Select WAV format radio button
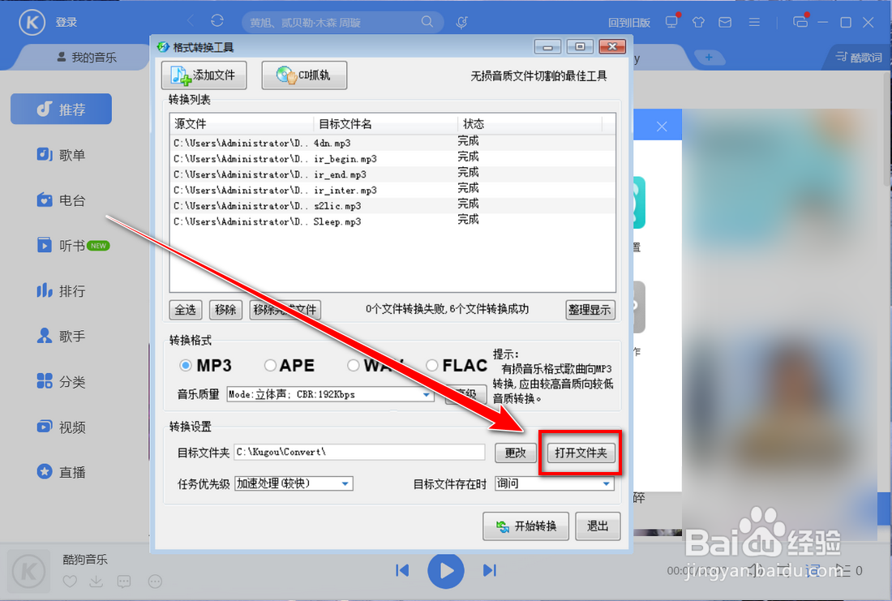Screen dimensions: 892x601 pyautogui.click(x=354, y=365)
